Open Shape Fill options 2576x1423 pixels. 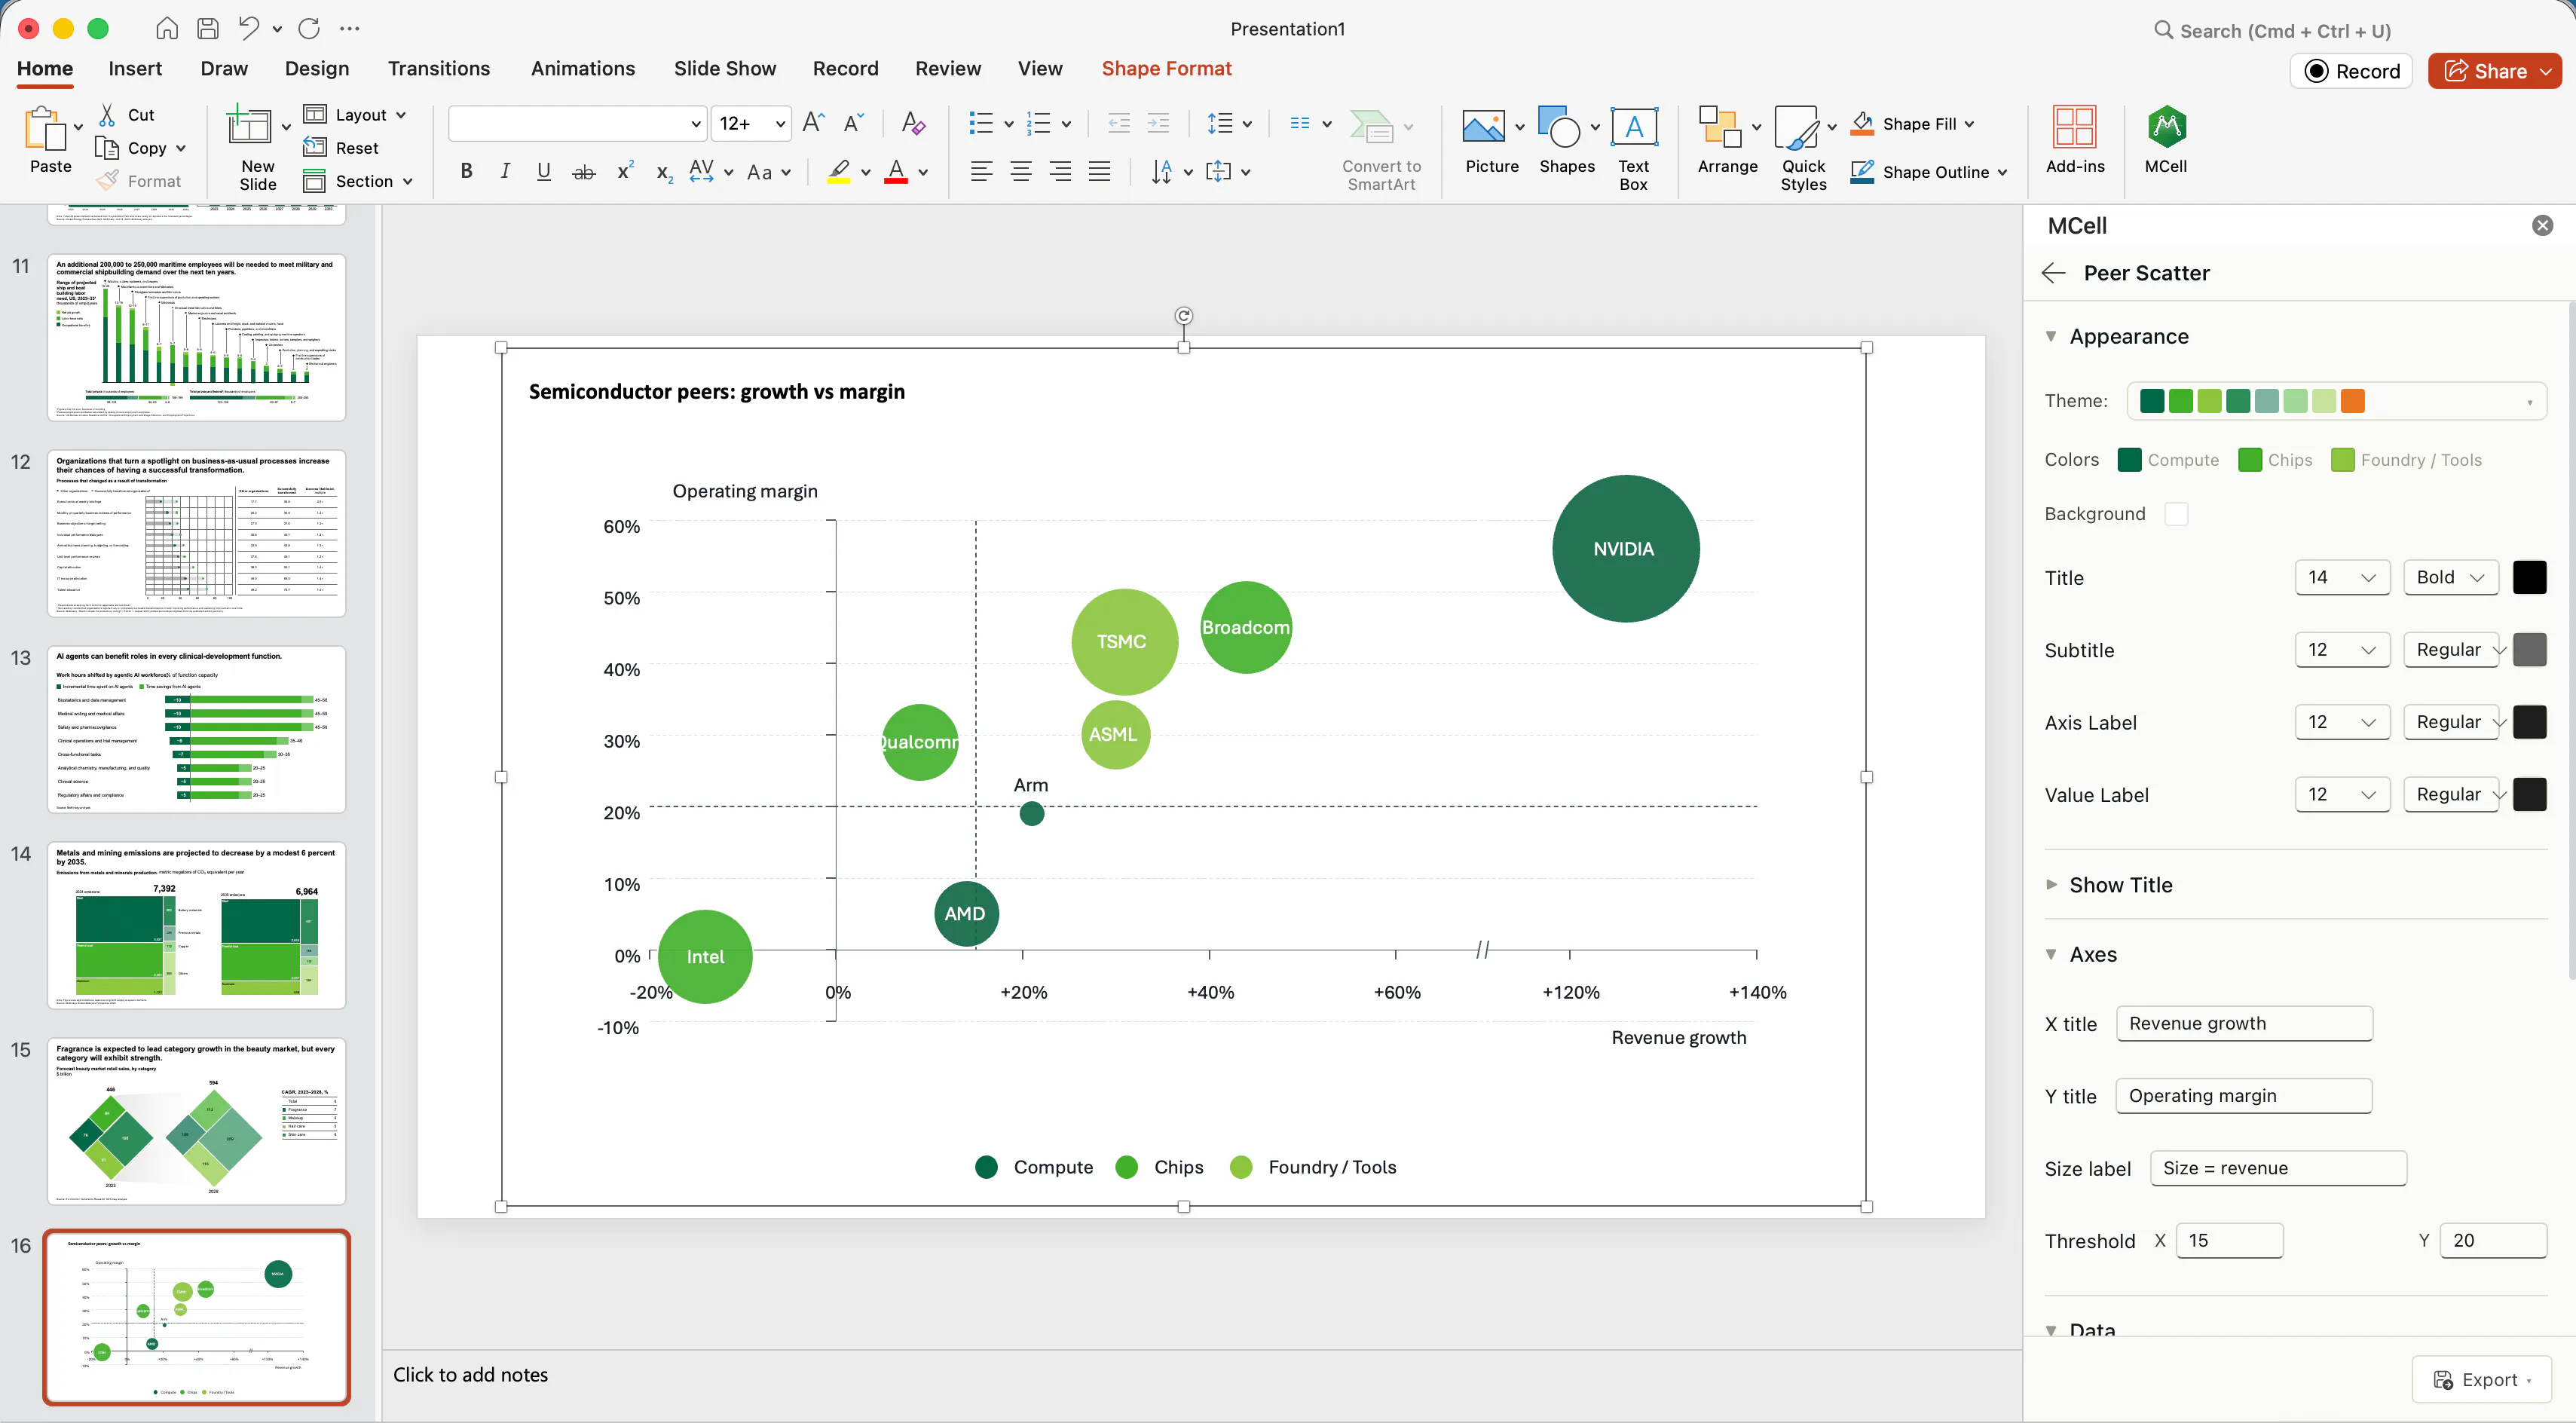point(1913,124)
